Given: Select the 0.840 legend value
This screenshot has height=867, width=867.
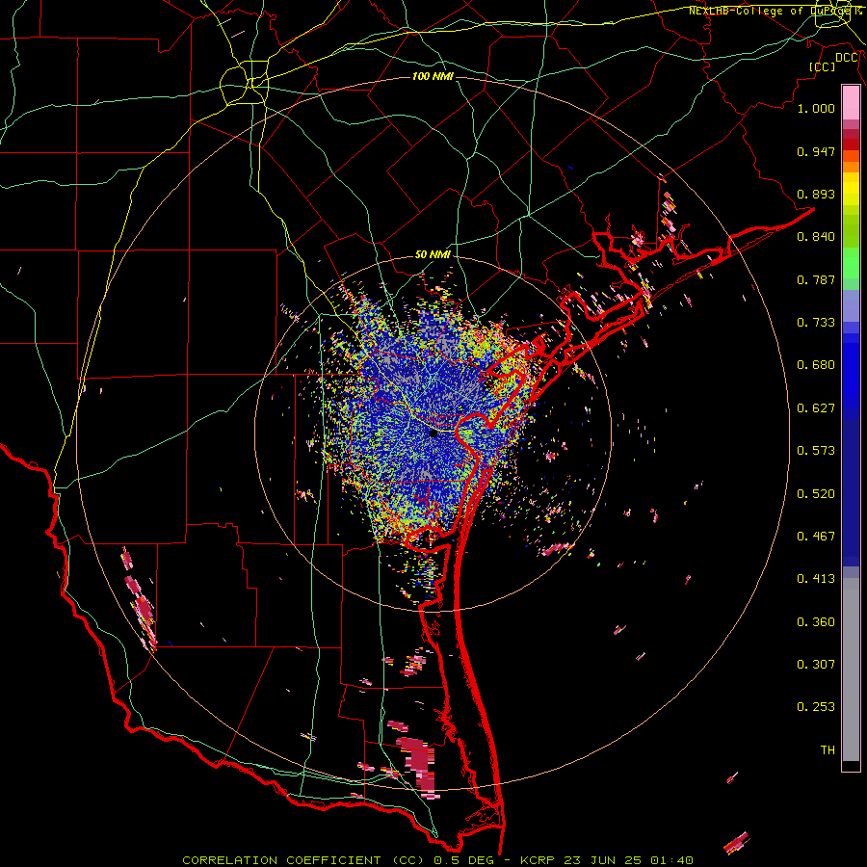Looking at the screenshot, I should [816, 237].
